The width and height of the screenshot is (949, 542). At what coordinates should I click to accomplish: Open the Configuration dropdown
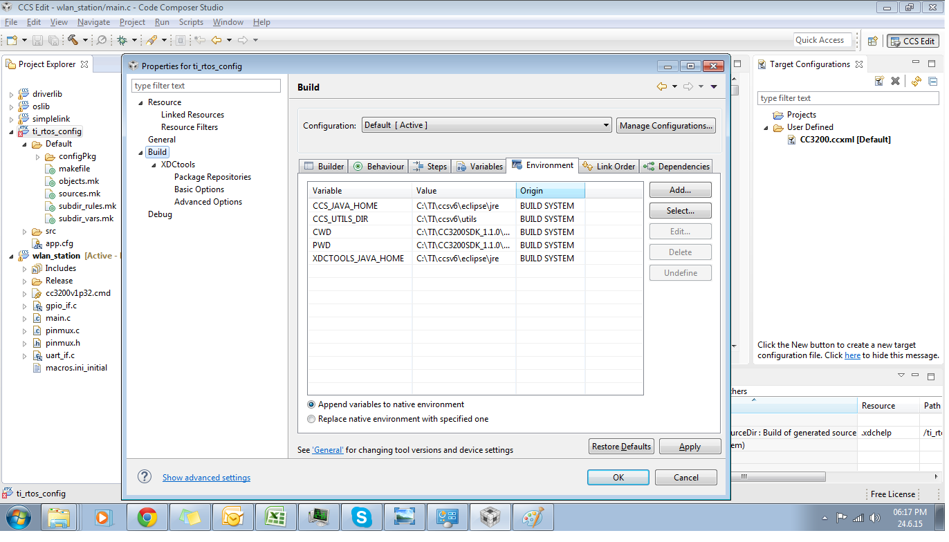pyautogui.click(x=487, y=125)
